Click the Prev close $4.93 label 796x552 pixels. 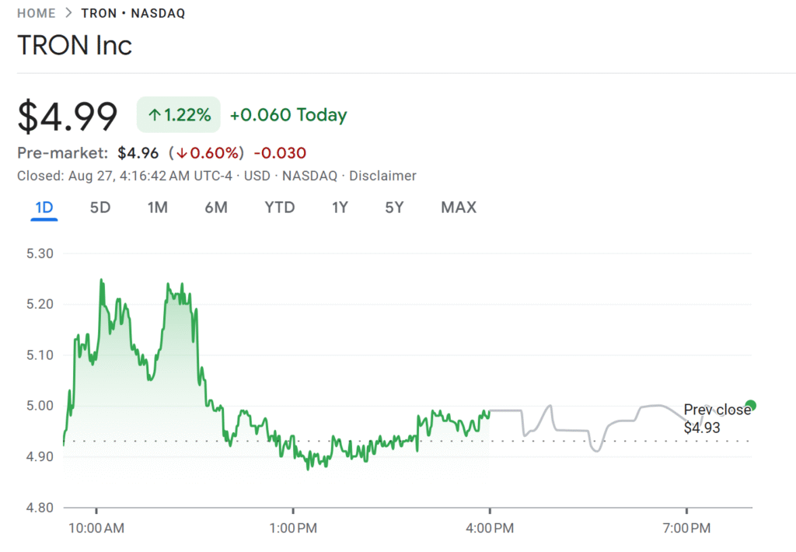[x=717, y=418]
